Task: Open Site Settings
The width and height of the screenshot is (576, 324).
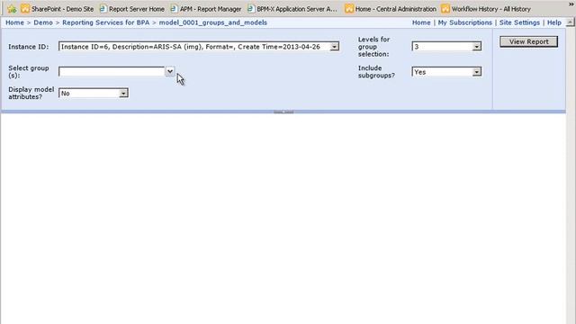Action: [x=519, y=22]
